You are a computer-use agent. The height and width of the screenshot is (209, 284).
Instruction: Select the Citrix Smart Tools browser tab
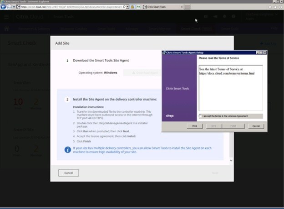coord(162,7)
